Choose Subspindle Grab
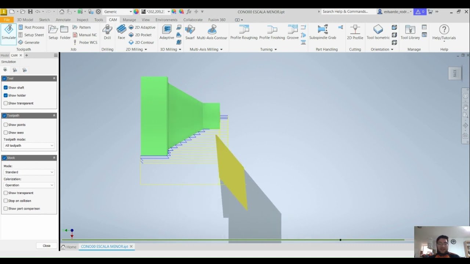470x264 pixels. tap(322, 33)
